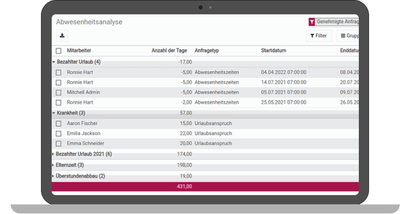
Task: Select employee name Emilia Jackson
Action: (x=84, y=133)
